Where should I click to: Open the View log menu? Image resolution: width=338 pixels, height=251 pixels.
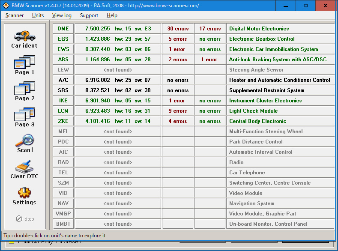click(62, 15)
